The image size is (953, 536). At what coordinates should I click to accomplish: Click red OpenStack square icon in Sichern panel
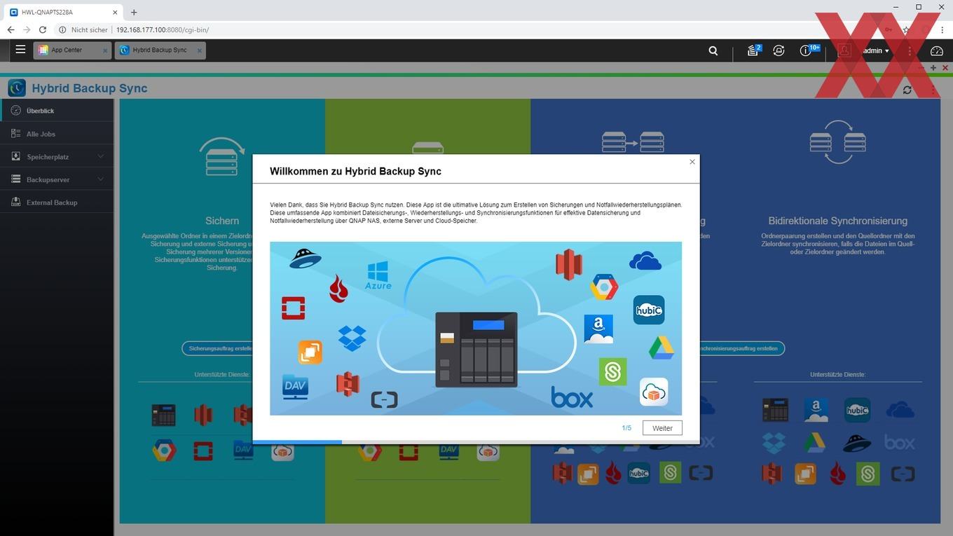click(x=203, y=450)
